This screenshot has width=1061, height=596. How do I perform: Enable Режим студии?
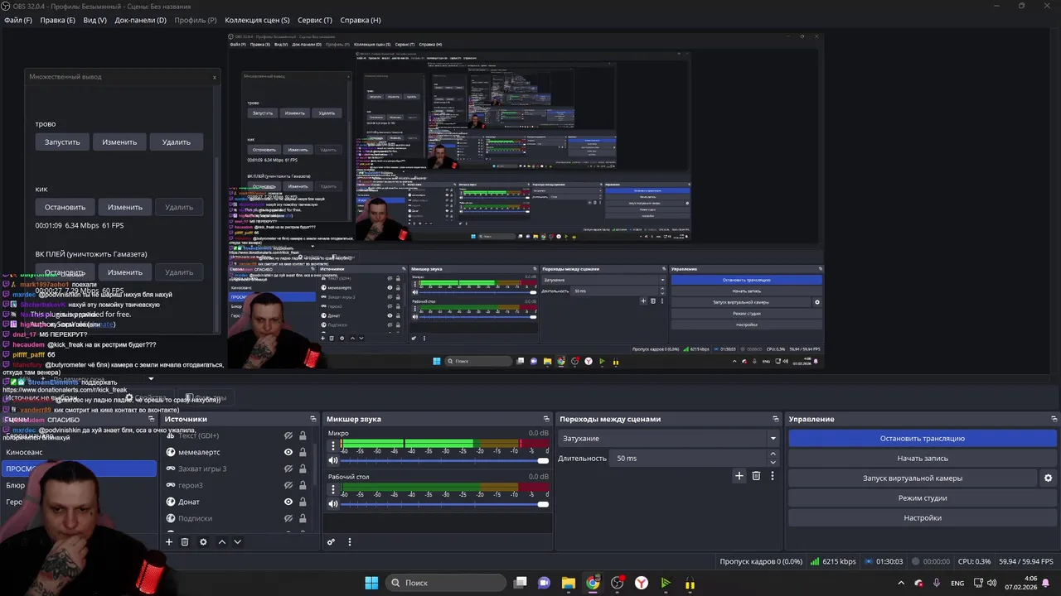tap(923, 498)
